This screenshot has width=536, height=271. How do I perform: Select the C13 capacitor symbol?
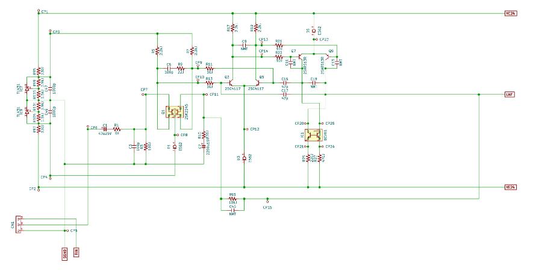(x=337, y=62)
